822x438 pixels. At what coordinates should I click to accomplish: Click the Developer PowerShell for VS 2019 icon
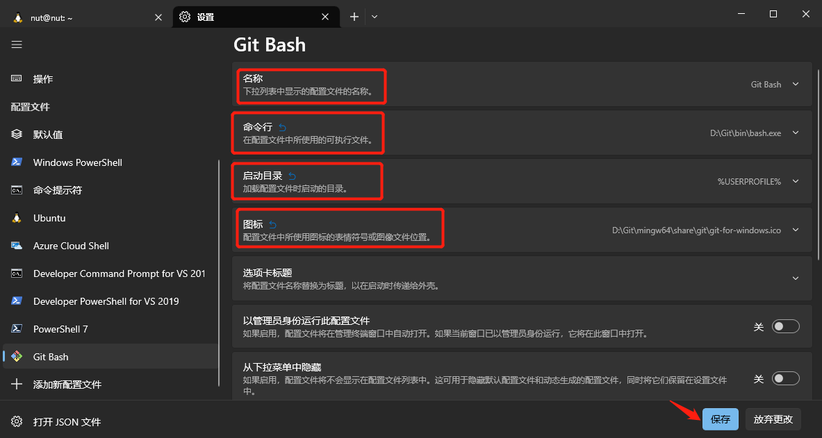17,301
